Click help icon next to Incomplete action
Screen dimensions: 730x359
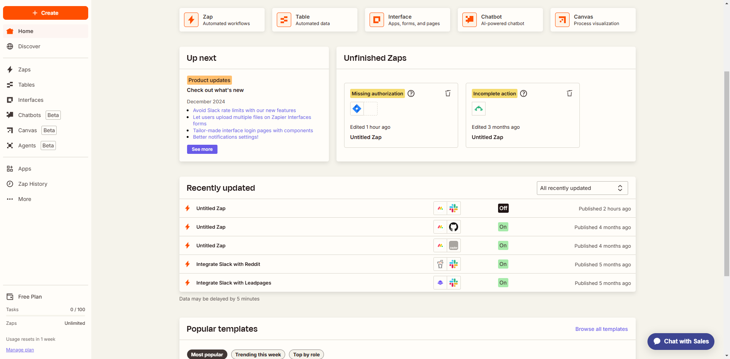click(x=524, y=93)
